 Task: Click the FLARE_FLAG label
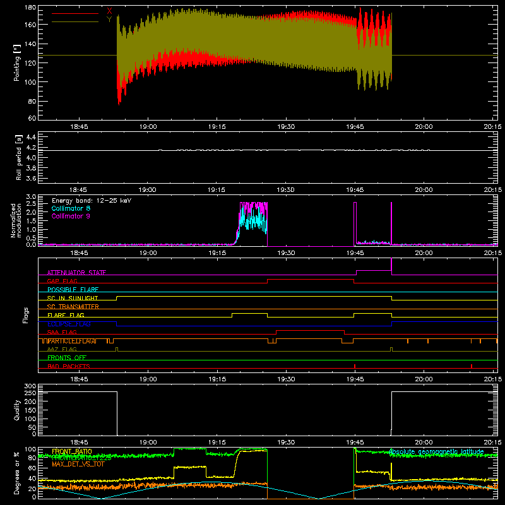(x=66, y=315)
